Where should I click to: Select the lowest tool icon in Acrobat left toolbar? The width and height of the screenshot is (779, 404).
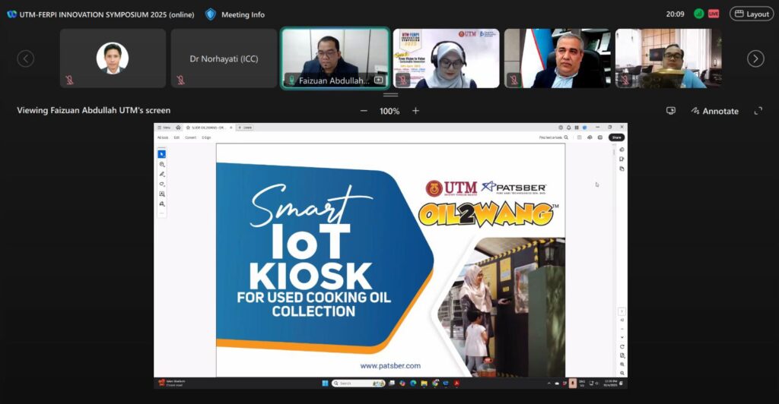(x=162, y=204)
